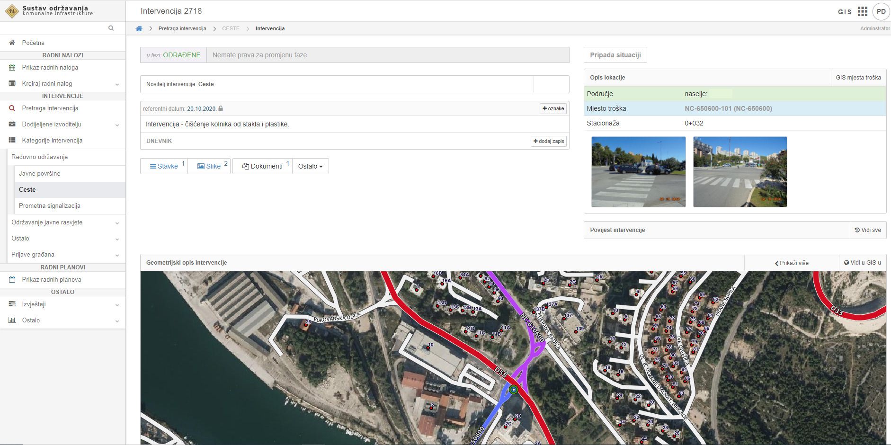Open Vidi u GIS-u link
This screenshot has width=891, height=445.
pos(862,262)
